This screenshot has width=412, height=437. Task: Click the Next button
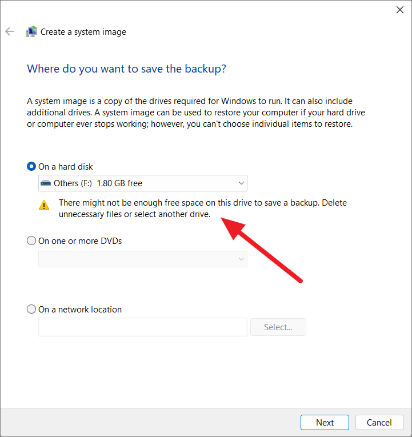point(325,423)
